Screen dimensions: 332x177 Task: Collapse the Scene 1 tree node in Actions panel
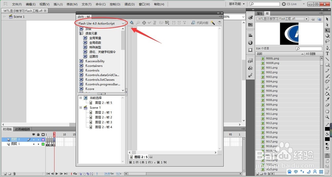[x=81, y=108]
